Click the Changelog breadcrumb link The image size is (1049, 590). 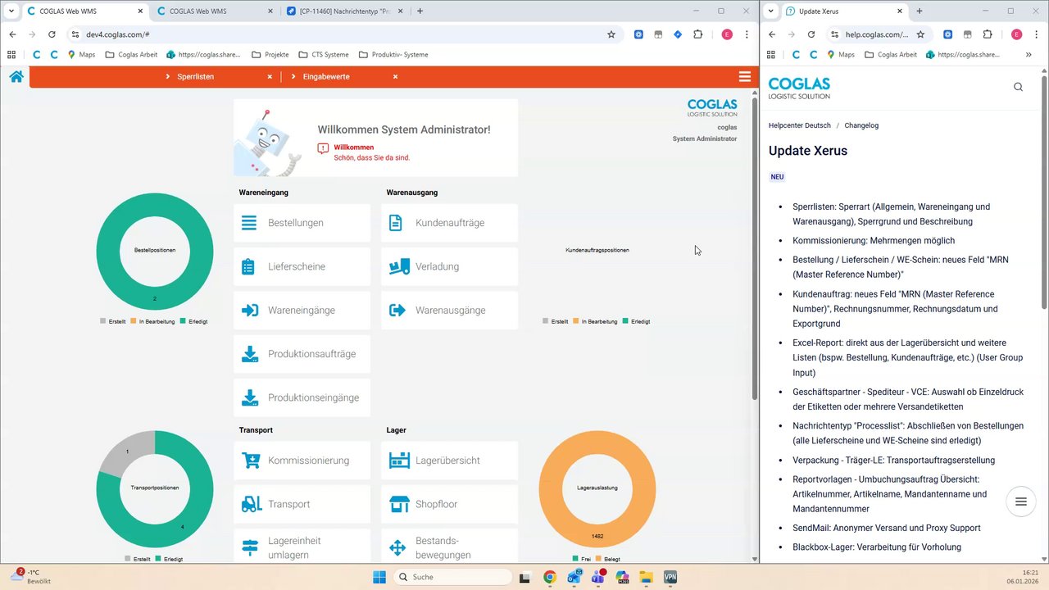click(x=861, y=125)
